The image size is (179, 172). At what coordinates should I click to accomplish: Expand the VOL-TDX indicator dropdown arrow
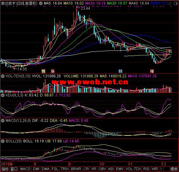pyautogui.click(x=3, y=76)
